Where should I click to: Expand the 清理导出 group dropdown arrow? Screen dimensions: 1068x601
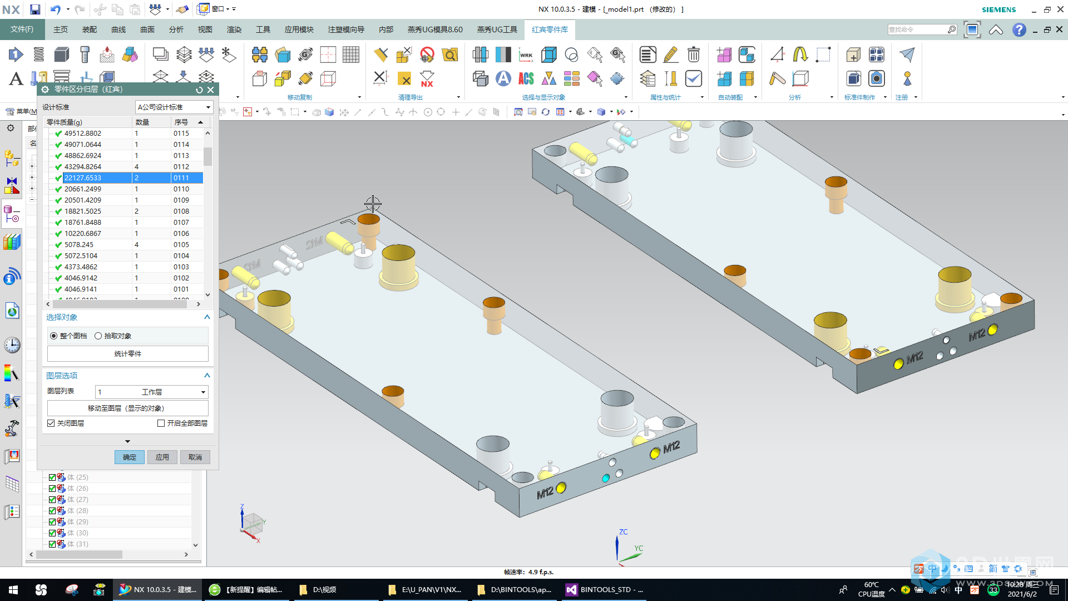pos(458,97)
